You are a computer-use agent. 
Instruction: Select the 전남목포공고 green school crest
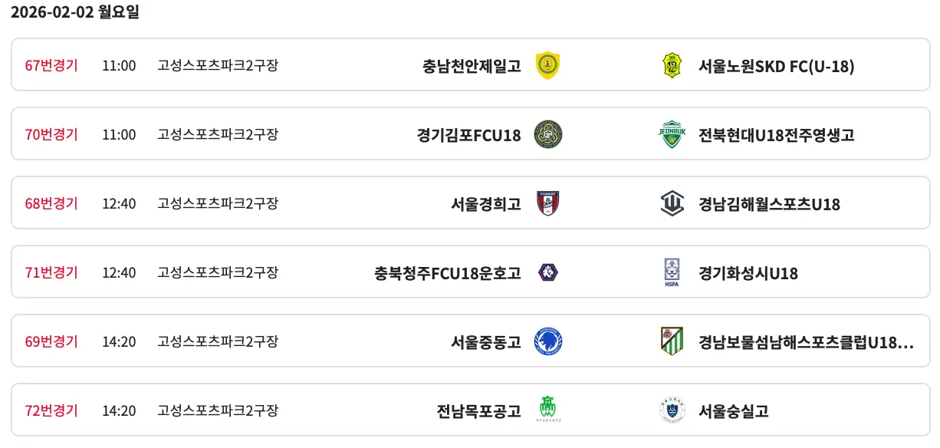547,410
